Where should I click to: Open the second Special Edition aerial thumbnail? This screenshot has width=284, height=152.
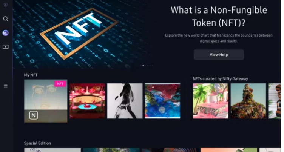click(111, 150)
